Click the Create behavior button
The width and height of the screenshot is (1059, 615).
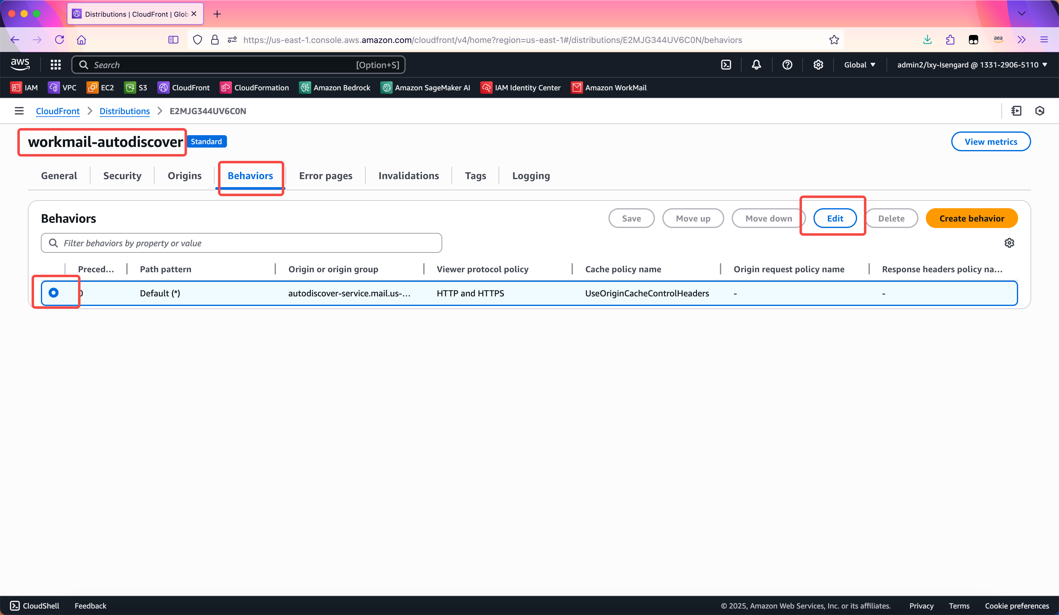(x=972, y=218)
